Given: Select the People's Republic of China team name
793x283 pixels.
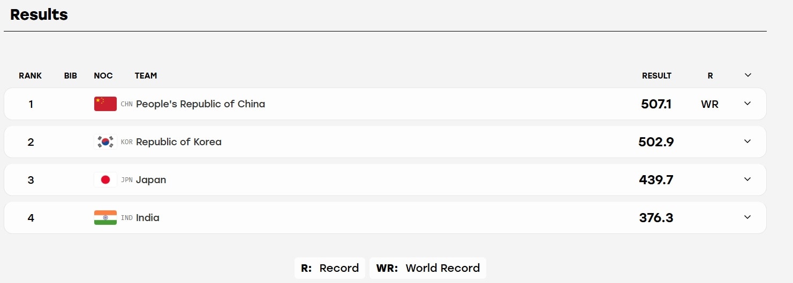Looking at the screenshot, I should point(200,104).
